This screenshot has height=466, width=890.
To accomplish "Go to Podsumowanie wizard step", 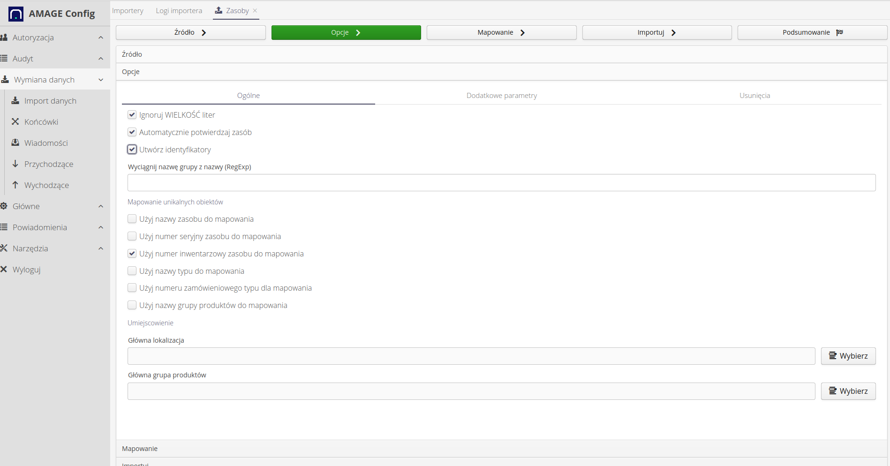I will (812, 32).
